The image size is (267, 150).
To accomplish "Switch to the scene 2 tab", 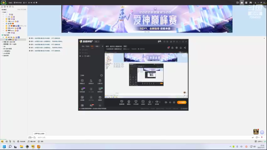I will pyautogui.click(x=97, y=46).
